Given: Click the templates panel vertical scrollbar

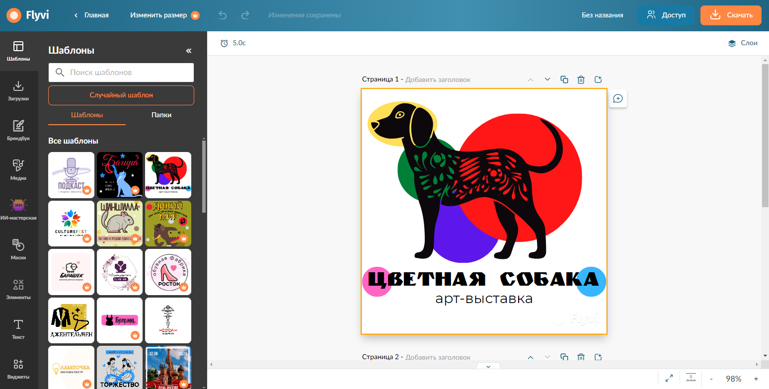Looking at the screenshot, I should click(x=204, y=176).
